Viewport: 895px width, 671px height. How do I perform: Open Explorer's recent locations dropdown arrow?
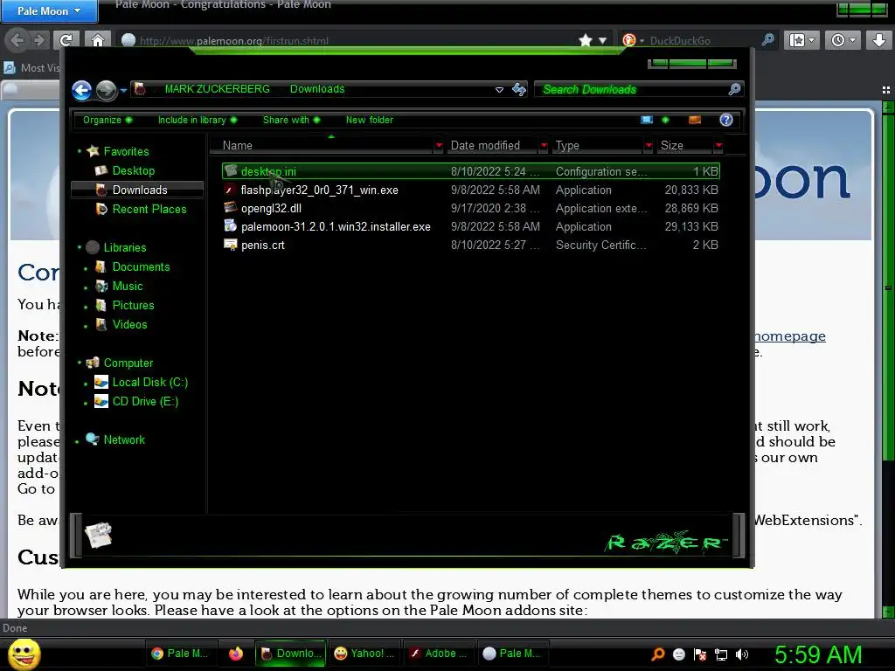pos(123,90)
